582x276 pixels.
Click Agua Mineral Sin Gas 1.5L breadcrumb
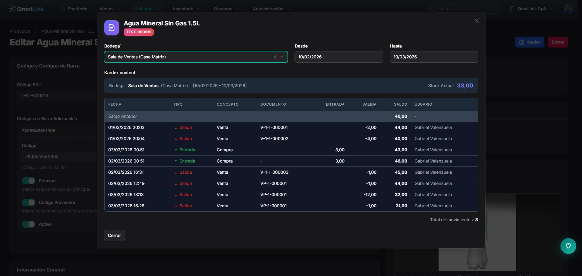coord(68,31)
